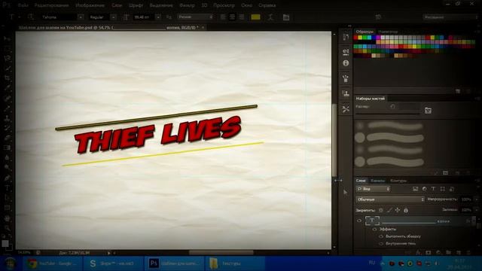This screenshot has width=482, height=271.
Task: Click the brush Размер slider
Action: coord(388,114)
